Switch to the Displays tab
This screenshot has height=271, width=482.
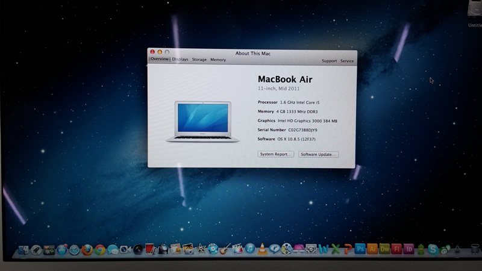click(x=180, y=59)
